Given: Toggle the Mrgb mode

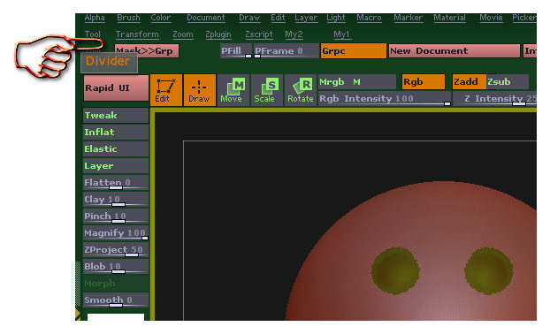Looking at the screenshot, I should (332, 82).
